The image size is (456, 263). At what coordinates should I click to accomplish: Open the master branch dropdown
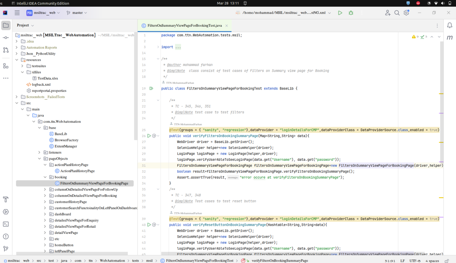click(x=77, y=13)
